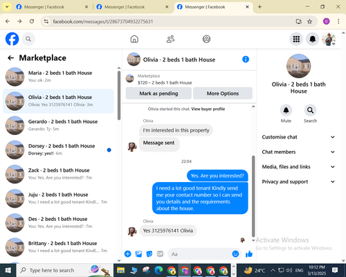Go back with the Marketplace back arrow
This screenshot has width=346, height=277.
pyautogui.click(x=11, y=58)
